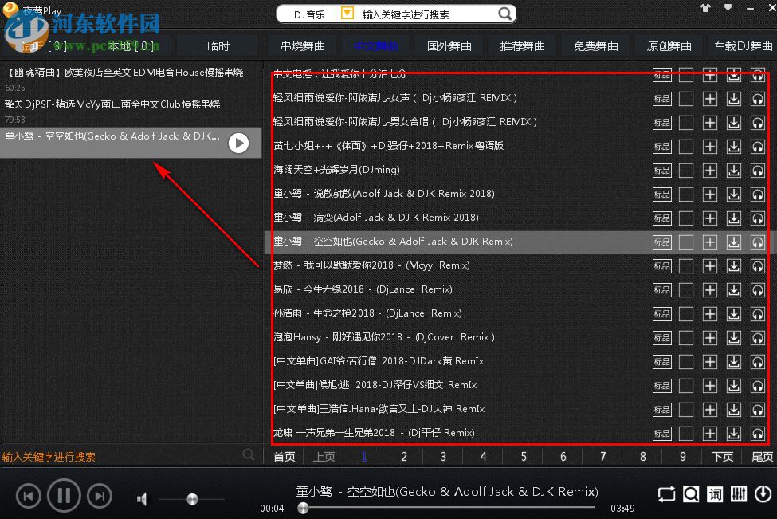Go to 下页 next page
The height and width of the screenshot is (519, 777).
tap(722, 457)
